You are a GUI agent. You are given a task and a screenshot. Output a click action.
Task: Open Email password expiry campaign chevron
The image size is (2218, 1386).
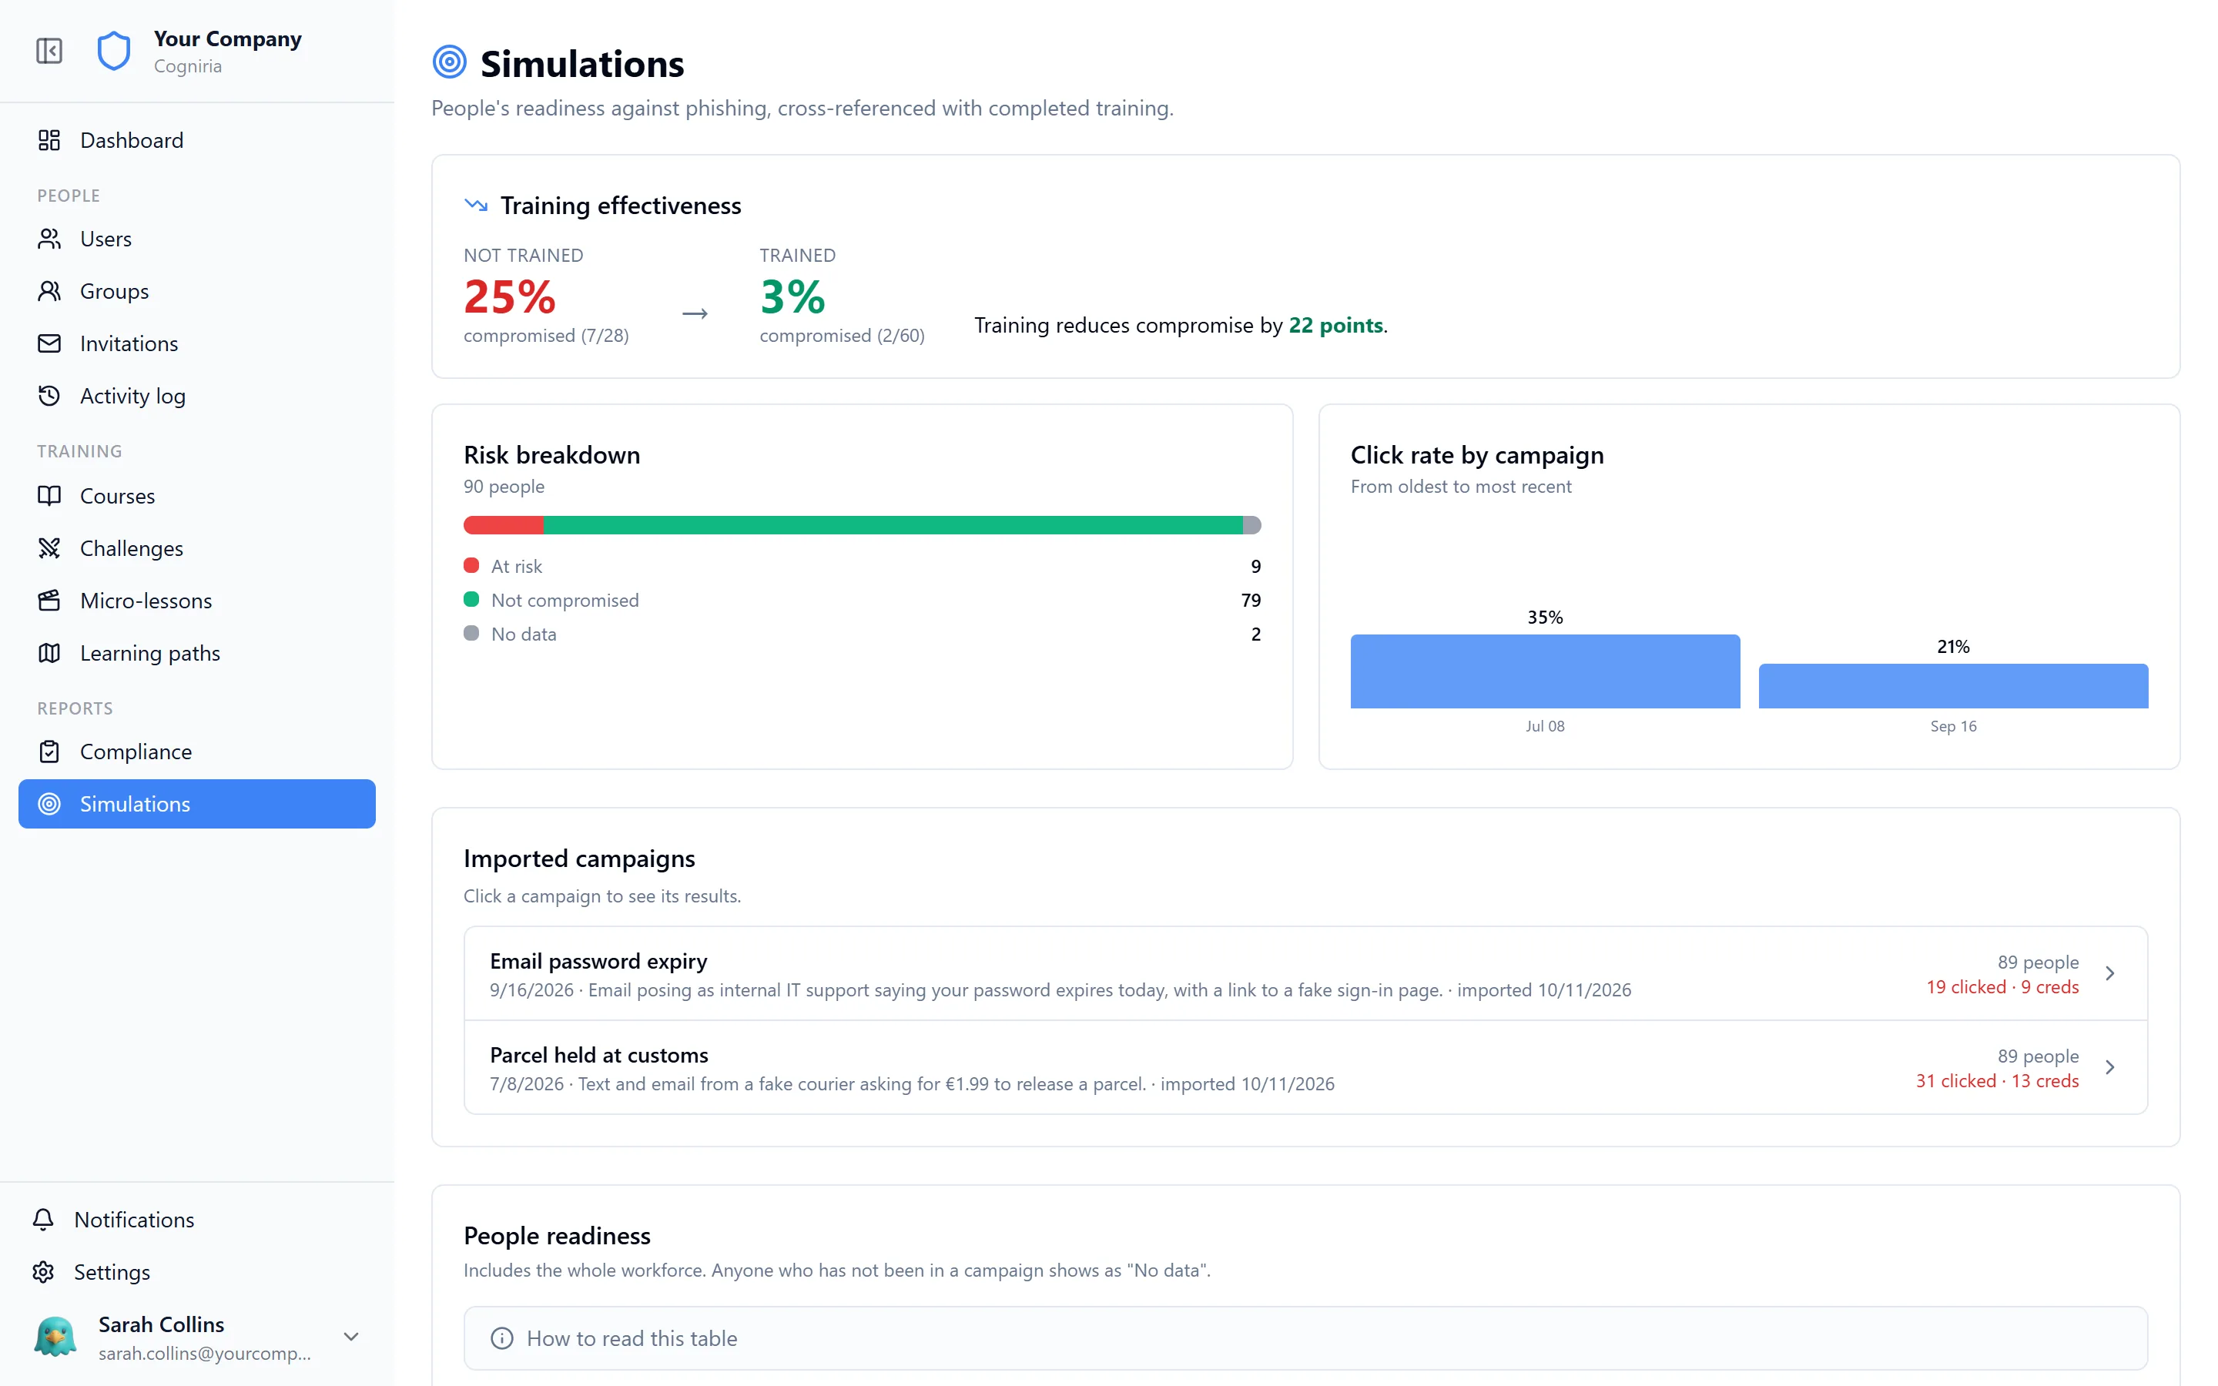pyautogui.click(x=2110, y=973)
